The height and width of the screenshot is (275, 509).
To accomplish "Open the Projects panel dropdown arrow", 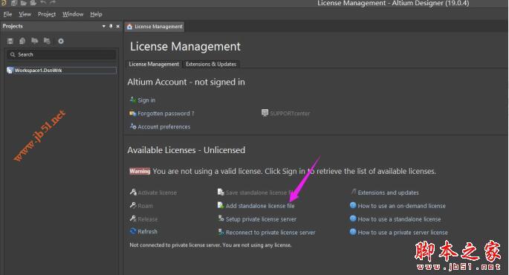I will pyautogui.click(x=104, y=26).
